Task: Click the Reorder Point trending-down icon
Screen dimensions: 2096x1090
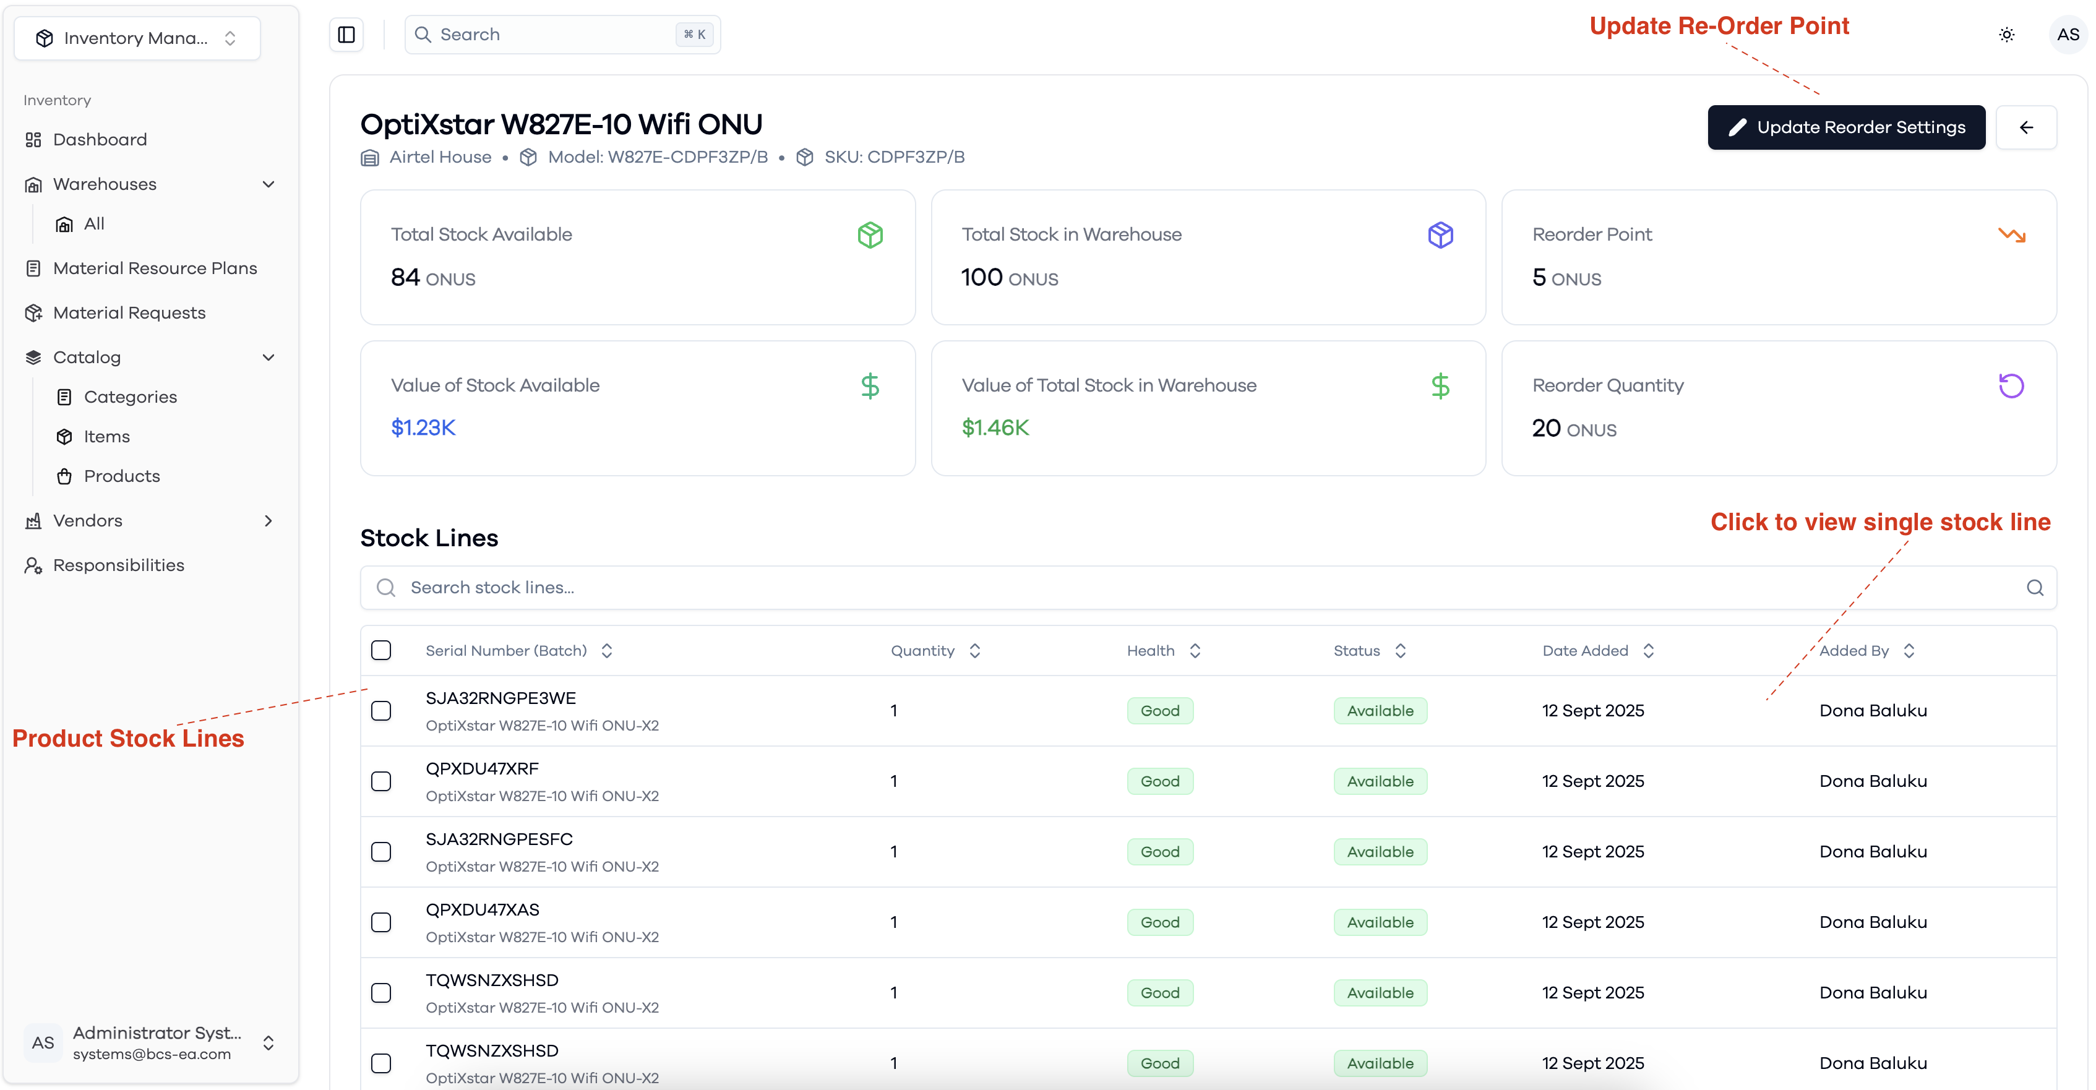Action: (x=2011, y=235)
